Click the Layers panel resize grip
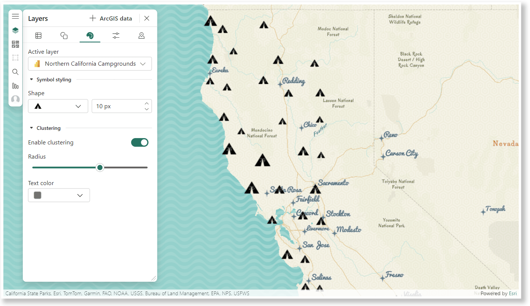The image size is (530, 306). [x=153, y=278]
